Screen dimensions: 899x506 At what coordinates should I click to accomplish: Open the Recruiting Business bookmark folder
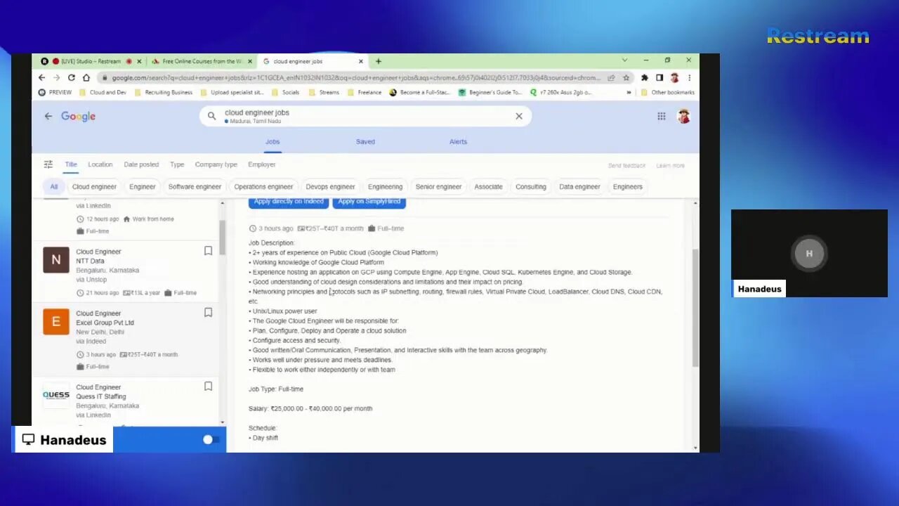[163, 92]
